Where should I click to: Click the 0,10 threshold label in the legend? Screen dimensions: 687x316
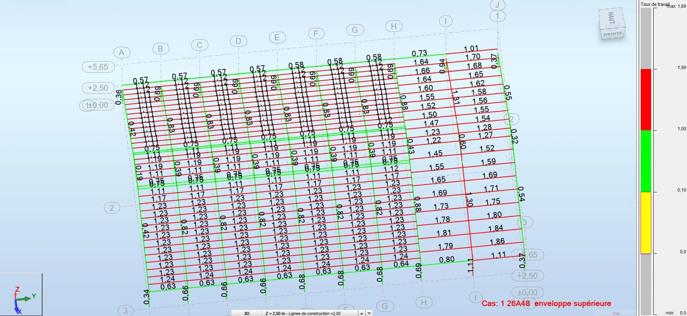tap(681, 190)
